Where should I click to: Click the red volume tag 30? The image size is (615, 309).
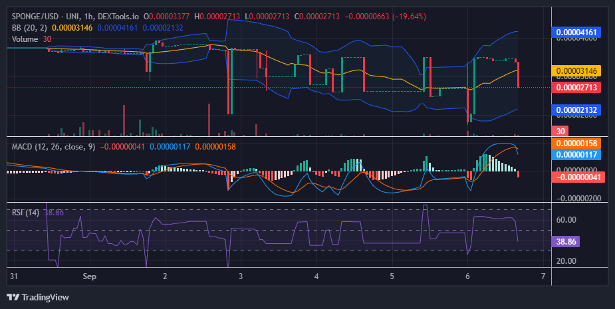click(x=560, y=131)
